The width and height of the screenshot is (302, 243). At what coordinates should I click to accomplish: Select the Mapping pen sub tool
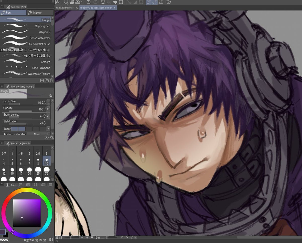click(x=25, y=26)
